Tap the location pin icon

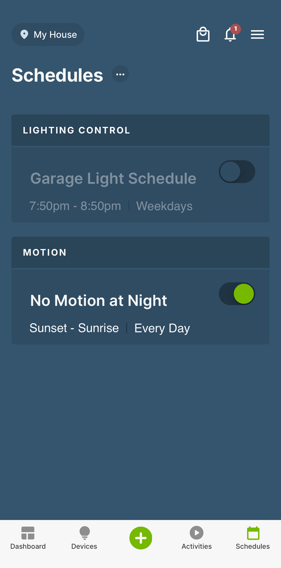(24, 34)
